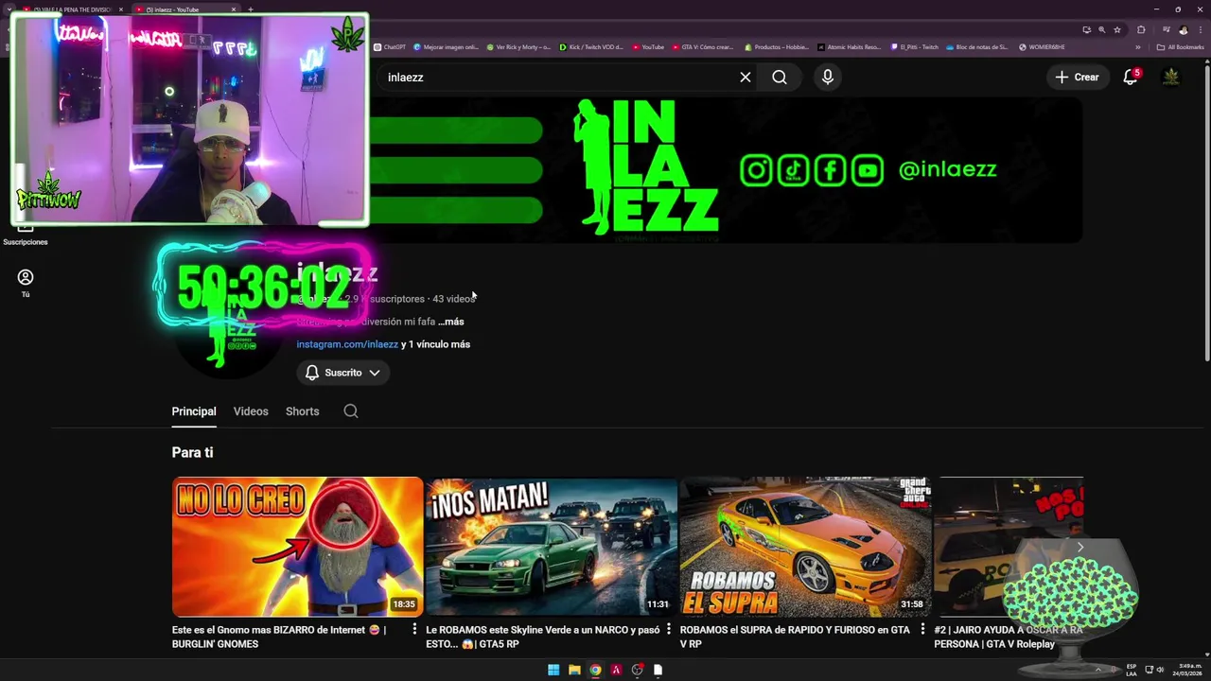Play the ROBAMOS EL SUPRA video thumbnail
1211x681 pixels.
coord(805,547)
